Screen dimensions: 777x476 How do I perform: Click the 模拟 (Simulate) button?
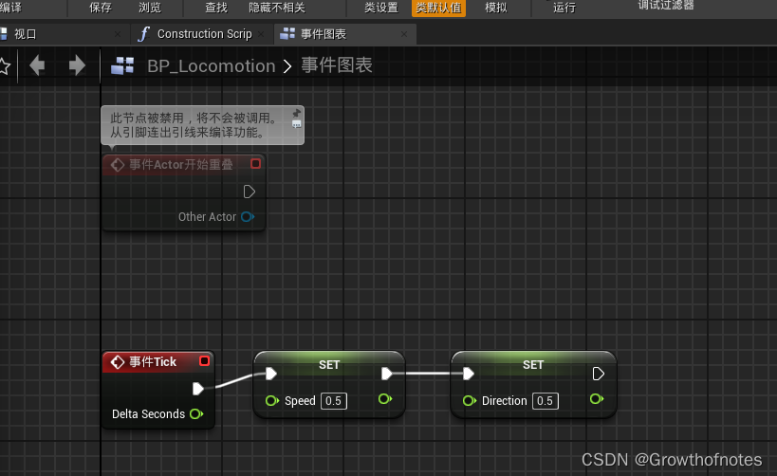tap(495, 8)
